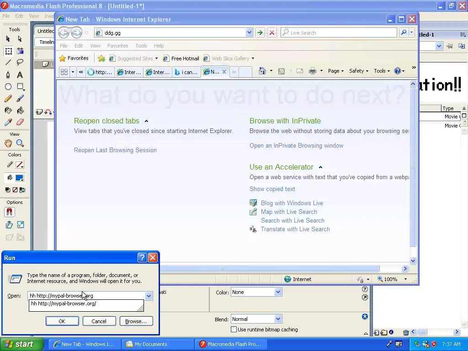Select the Pencil tool

[8, 99]
